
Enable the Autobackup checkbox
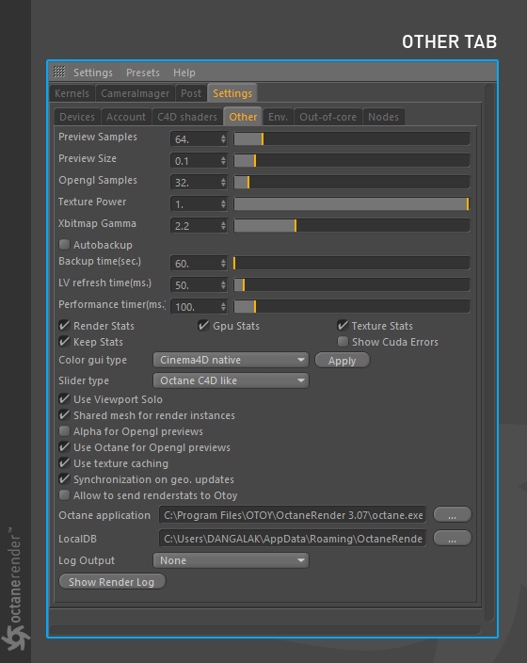click(64, 245)
